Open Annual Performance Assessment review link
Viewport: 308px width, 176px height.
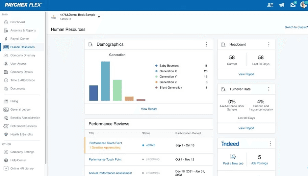click(x=110, y=173)
